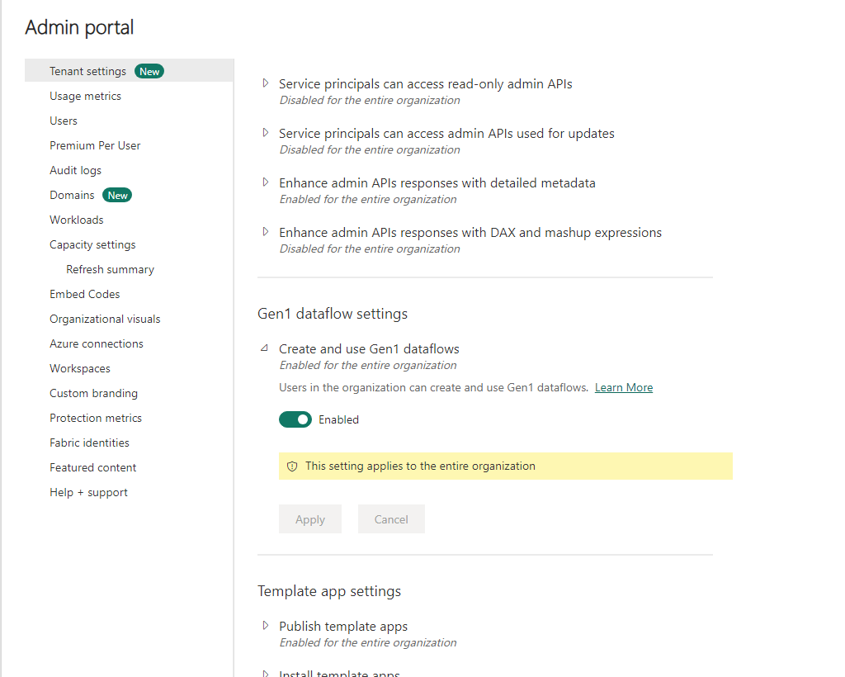
Task: Navigate to Domains
Action: pyautogui.click(x=72, y=195)
